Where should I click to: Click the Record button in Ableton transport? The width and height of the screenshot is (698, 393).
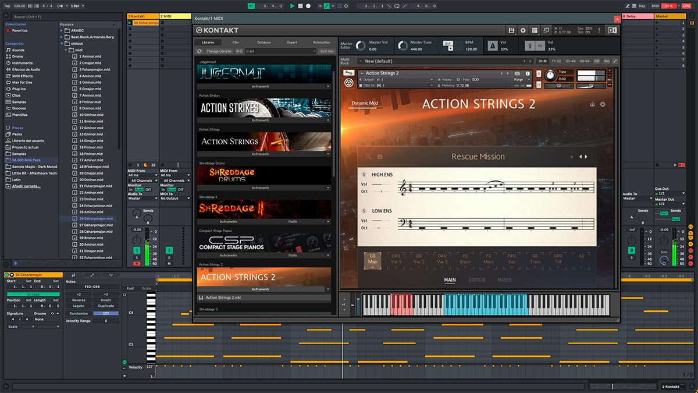click(308, 6)
